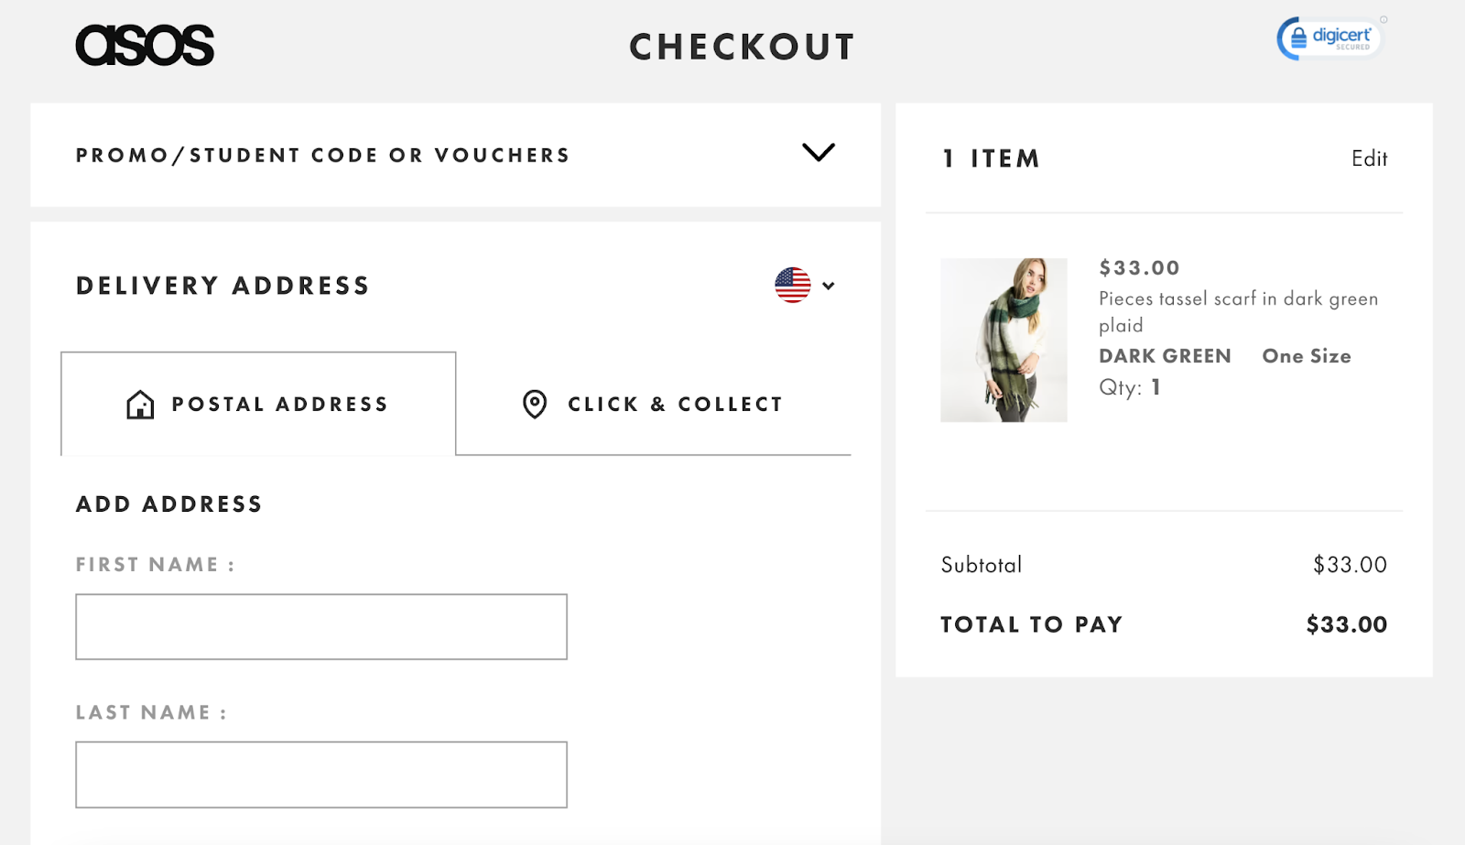Open the delivery country selector dropdown
Image resolution: width=1465 pixels, height=845 pixels.
pos(829,286)
